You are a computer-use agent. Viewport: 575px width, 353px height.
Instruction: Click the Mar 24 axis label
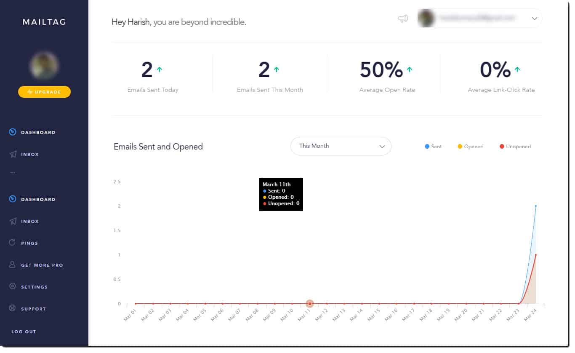tap(530, 316)
